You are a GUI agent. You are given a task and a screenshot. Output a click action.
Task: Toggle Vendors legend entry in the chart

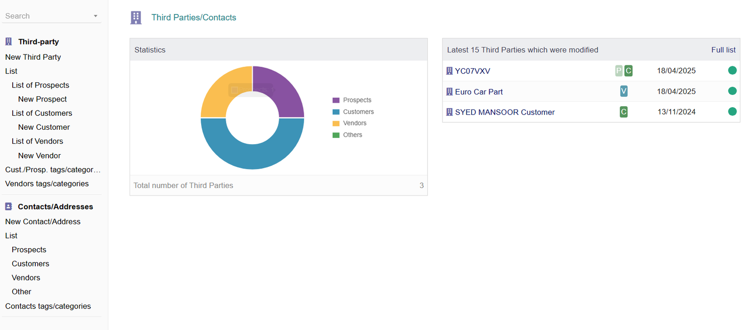coord(349,123)
